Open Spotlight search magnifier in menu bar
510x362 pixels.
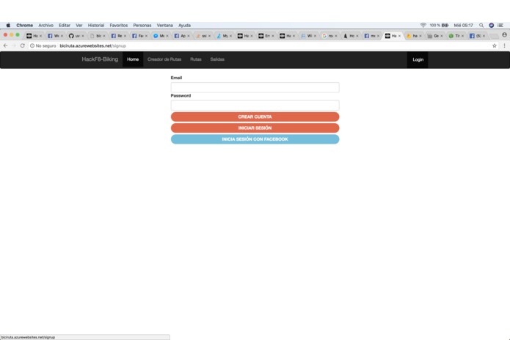tap(481, 26)
